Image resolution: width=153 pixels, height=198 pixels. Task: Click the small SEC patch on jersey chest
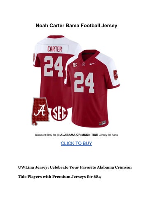point(75,64)
